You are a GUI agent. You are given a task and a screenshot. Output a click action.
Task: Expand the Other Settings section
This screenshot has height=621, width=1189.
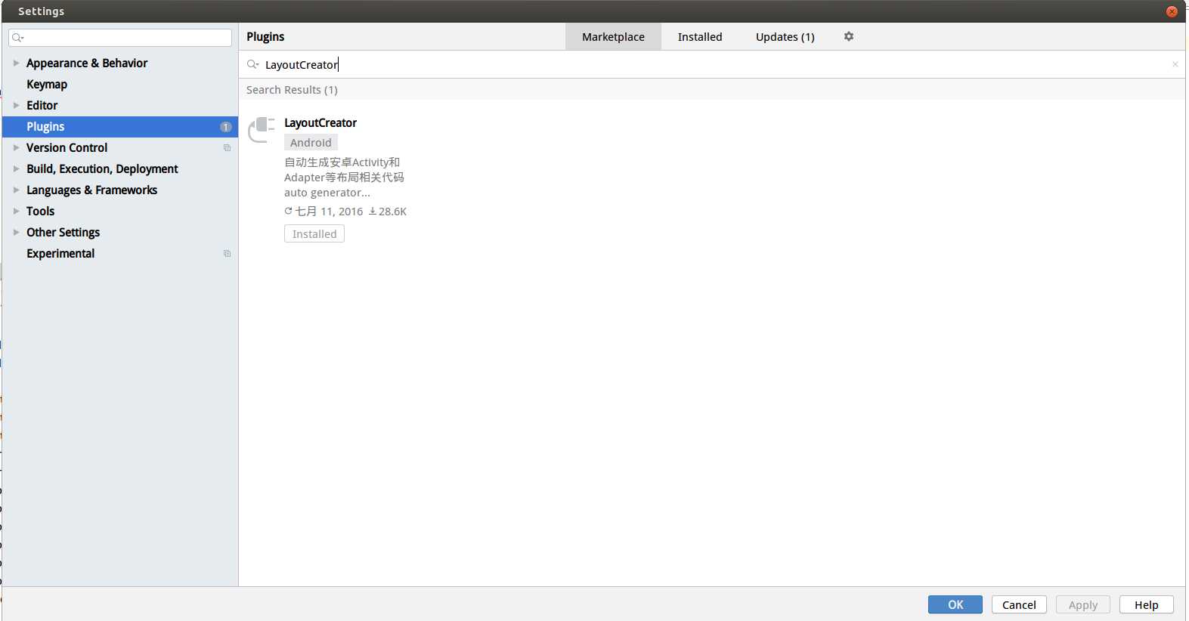[16, 232]
